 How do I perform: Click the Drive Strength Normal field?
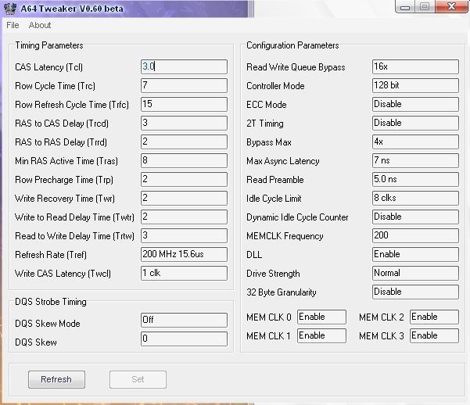[x=415, y=273]
